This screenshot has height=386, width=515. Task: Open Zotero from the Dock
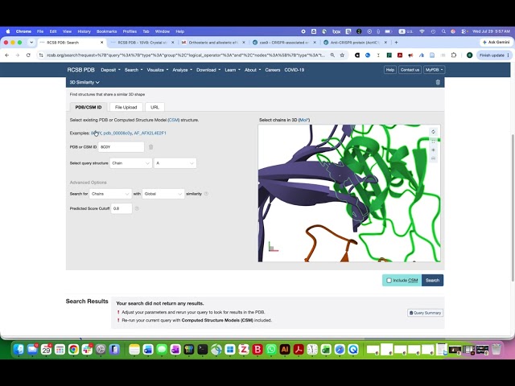[x=244, y=350]
